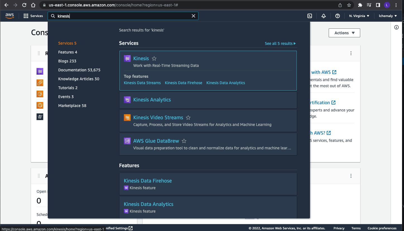Open the N. Virginia region dropdown
Image resolution: width=404 pixels, height=231 pixels.
(x=359, y=16)
